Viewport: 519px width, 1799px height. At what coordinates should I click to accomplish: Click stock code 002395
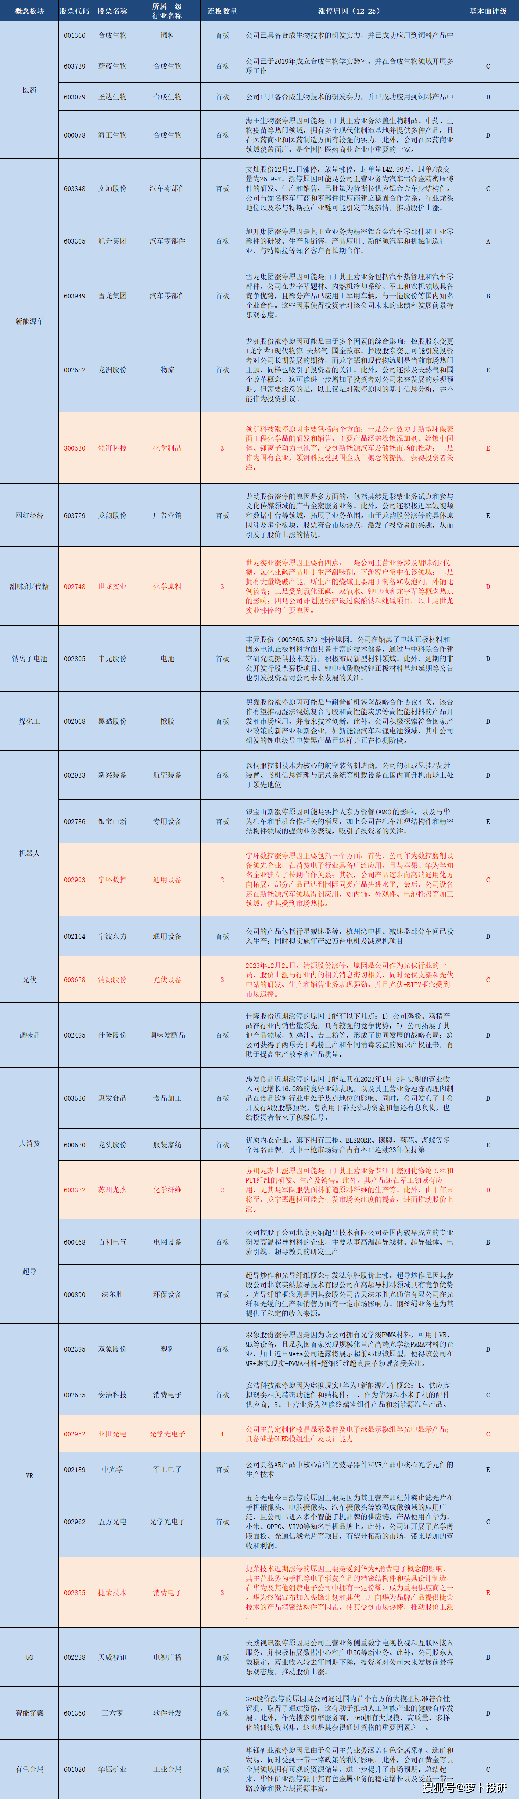(x=75, y=1349)
